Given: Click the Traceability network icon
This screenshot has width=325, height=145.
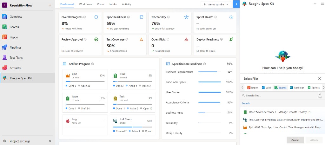Looking at the screenshot, I should [x=186, y=17].
